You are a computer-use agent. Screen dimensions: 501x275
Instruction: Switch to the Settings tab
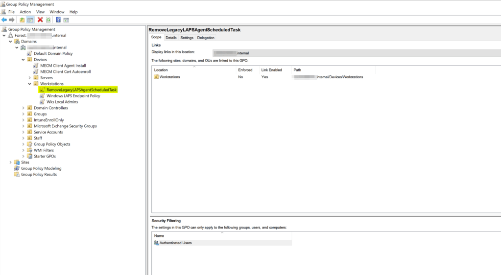point(187,38)
